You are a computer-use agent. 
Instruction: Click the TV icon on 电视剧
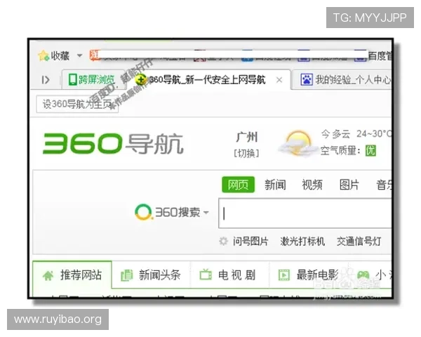pyautogui.click(x=206, y=275)
